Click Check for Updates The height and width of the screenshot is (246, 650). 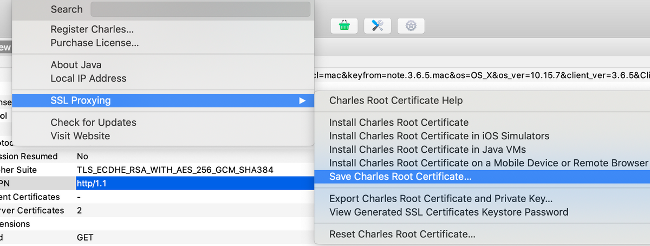(93, 122)
